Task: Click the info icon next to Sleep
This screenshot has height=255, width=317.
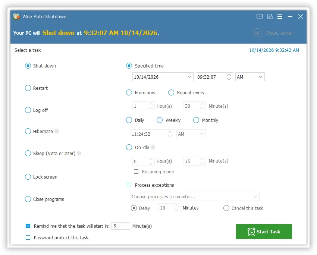Action: pos(79,153)
